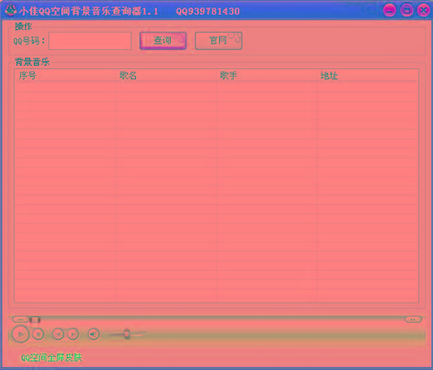
Task: Open the QQ空间全屏皮肤 link
Action: [x=51, y=358]
